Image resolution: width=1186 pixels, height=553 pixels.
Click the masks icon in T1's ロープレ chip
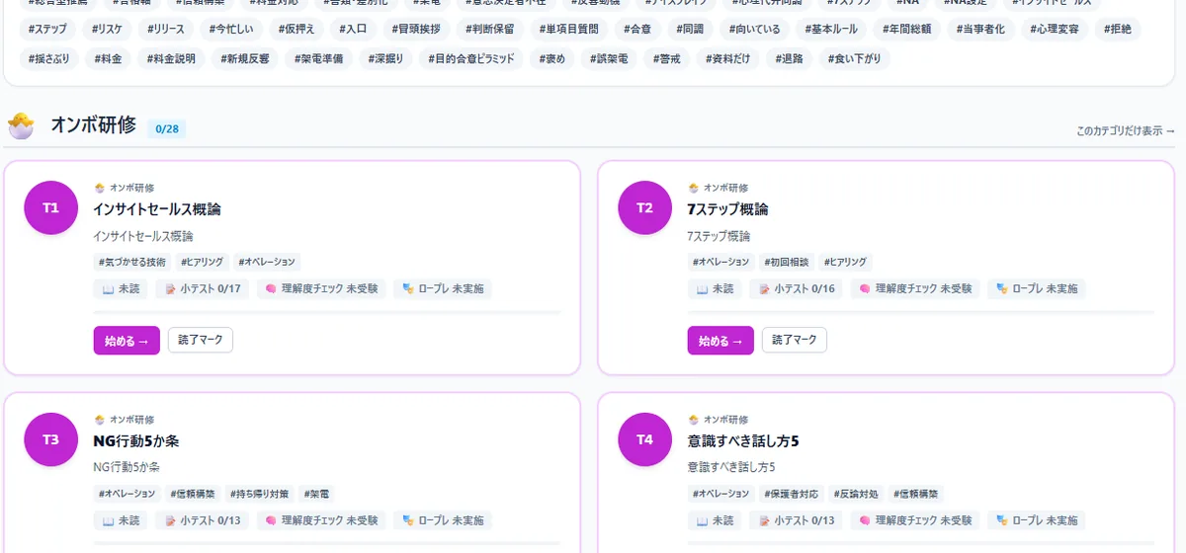click(408, 289)
